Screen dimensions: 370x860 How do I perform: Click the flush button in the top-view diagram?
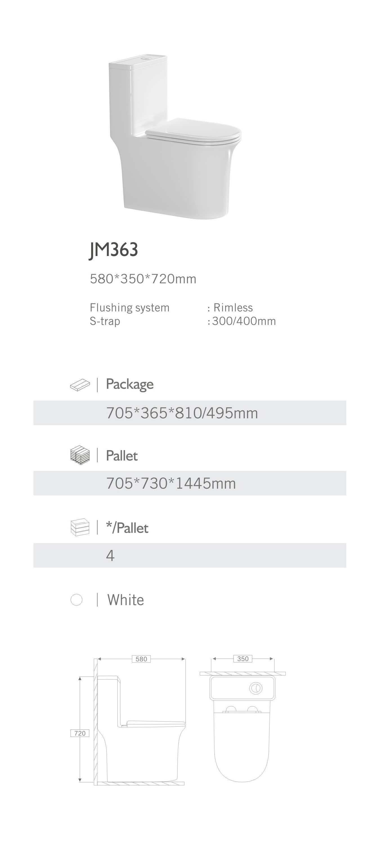[x=256, y=688]
